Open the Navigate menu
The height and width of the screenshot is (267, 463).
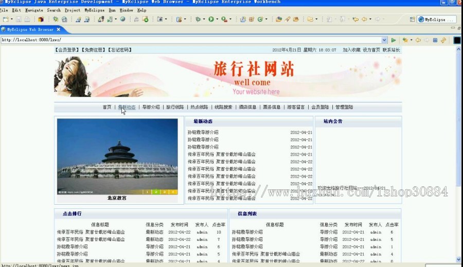pyautogui.click(x=34, y=10)
